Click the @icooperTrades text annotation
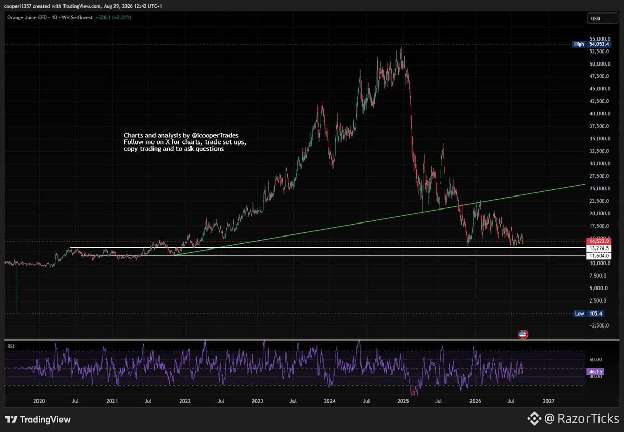 (x=215, y=135)
